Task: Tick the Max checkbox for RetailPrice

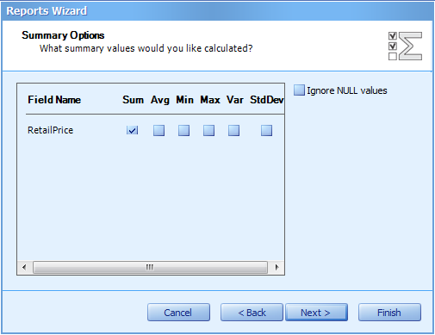Action: pos(208,130)
